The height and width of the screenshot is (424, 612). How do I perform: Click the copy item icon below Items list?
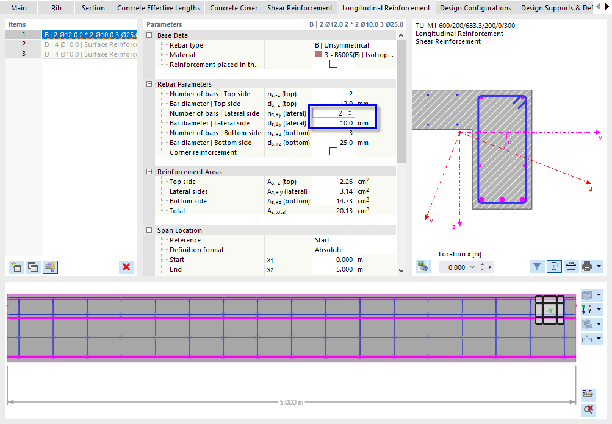(33, 267)
